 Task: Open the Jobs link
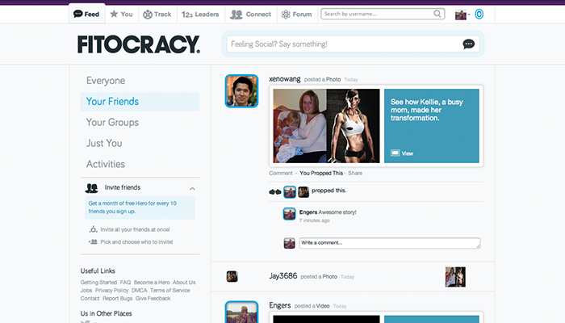click(x=86, y=290)
